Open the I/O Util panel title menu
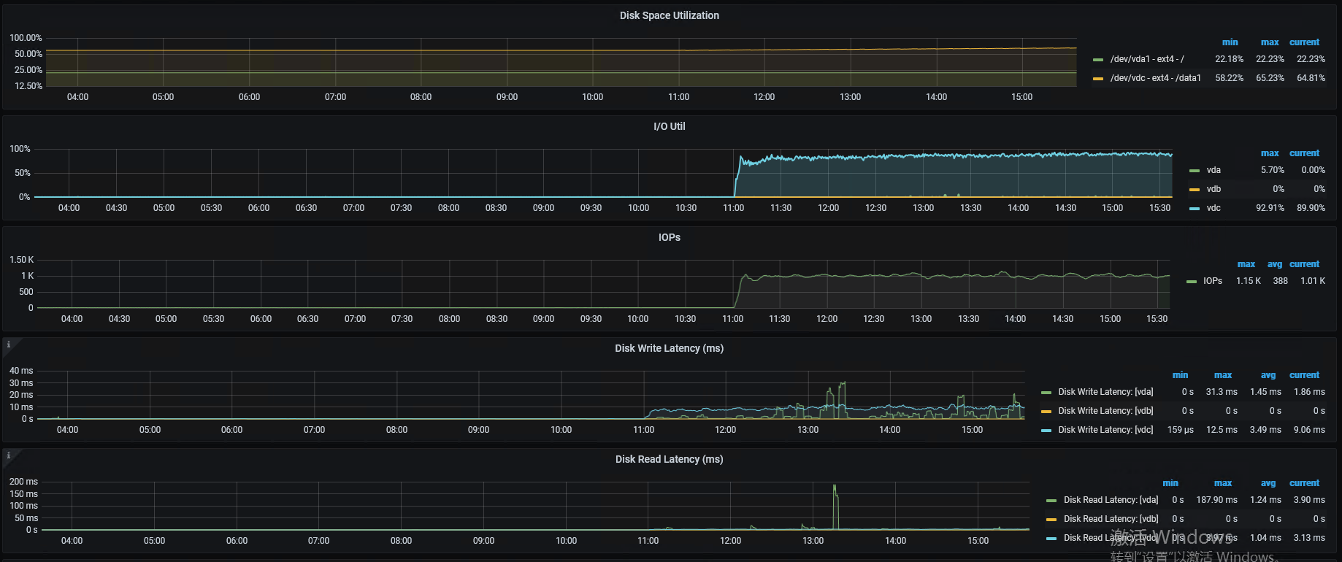 pos(669,126)
